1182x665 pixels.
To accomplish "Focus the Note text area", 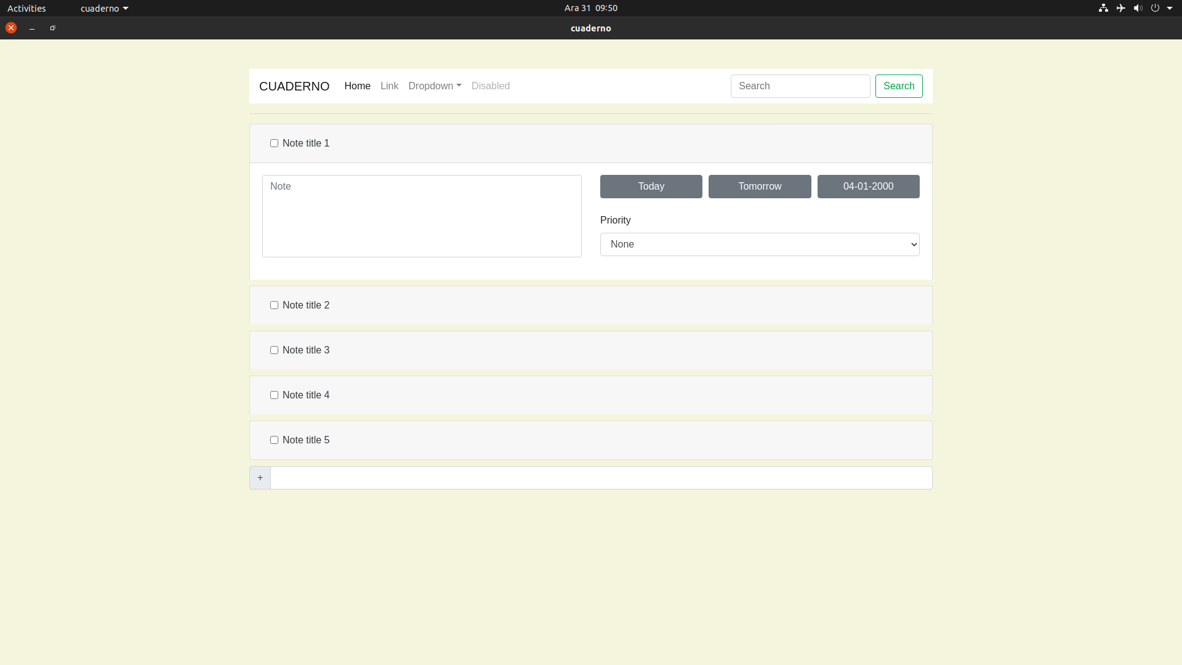I will pos(422,216).
